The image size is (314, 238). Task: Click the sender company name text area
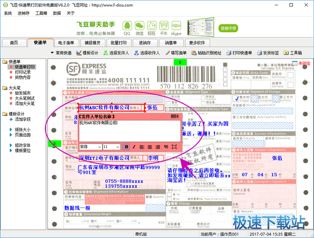[130, 131]
